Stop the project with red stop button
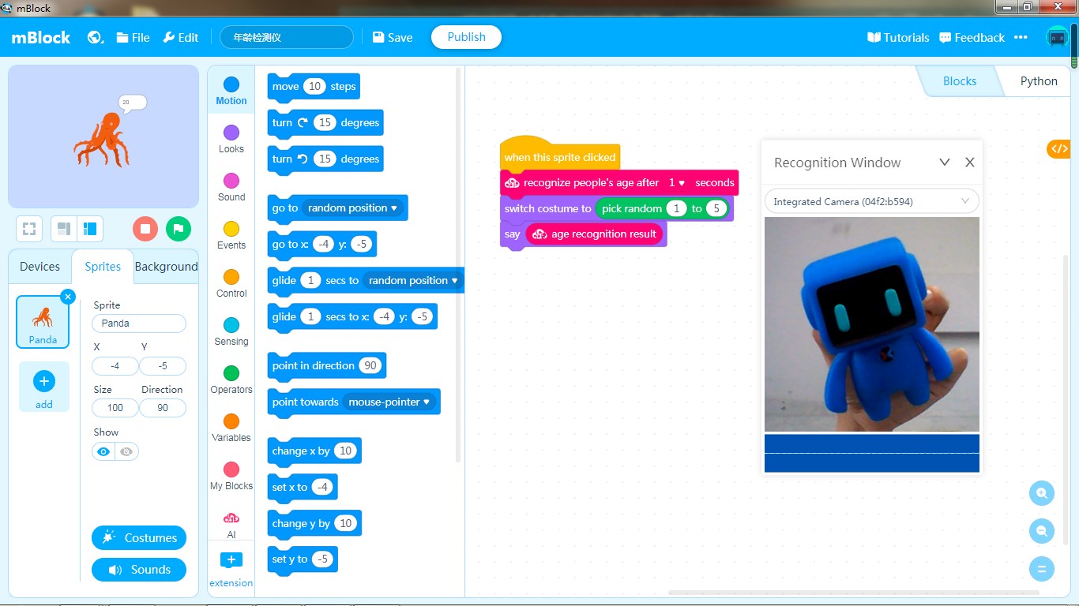Screen dimensions: 1079x606 (x=145, y=228)
